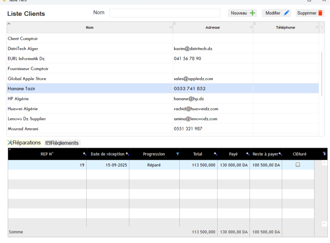This screenshot has height=243, width=330.
Task: Click down arrow of repairs table scrollbar
Action: (324, 223)
